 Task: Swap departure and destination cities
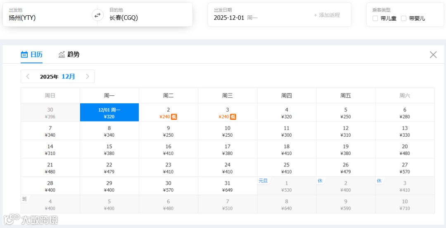97,15
